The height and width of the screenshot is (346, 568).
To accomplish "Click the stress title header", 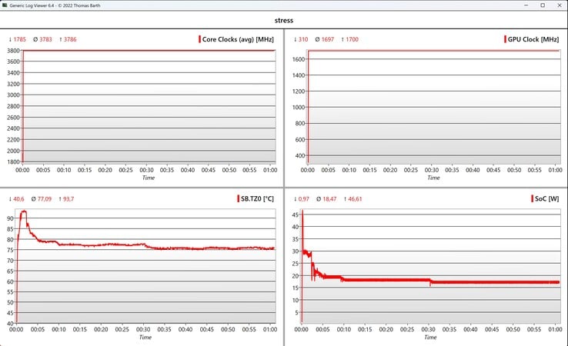I will pos(284,20).
